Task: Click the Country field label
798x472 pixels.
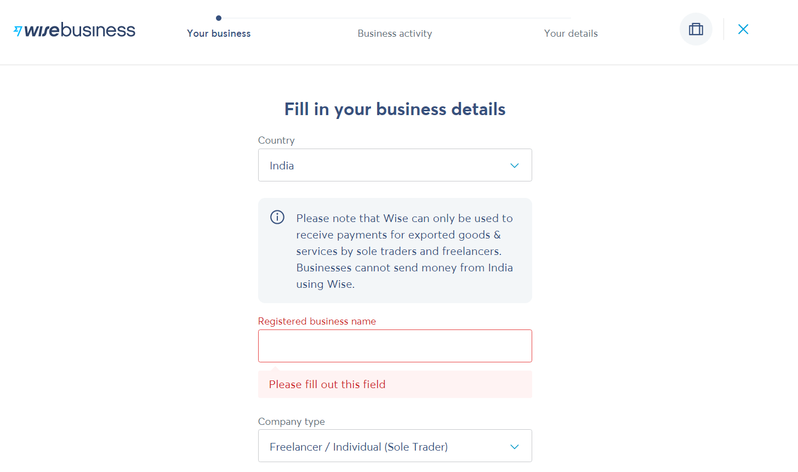Action: click(276, 140)
